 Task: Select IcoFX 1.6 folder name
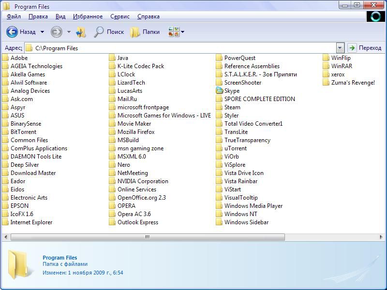(x=22, y=214)
